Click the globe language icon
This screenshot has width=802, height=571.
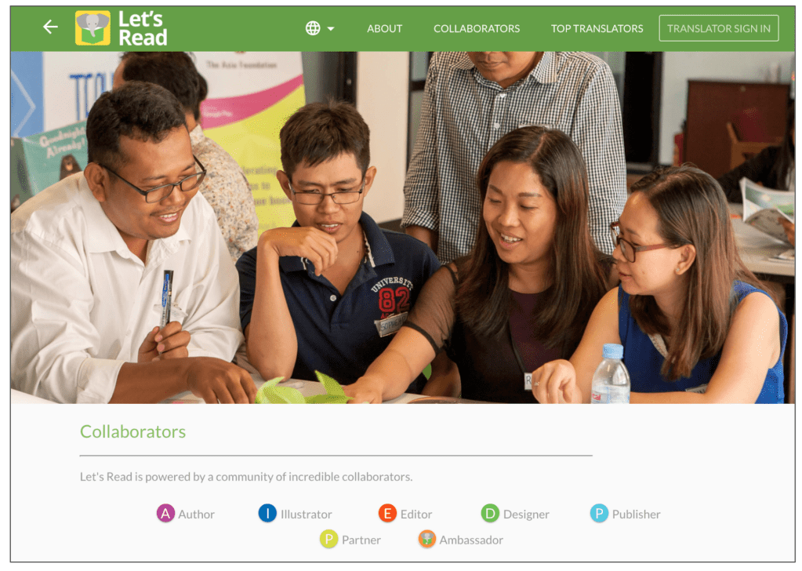tap(313, 28)
